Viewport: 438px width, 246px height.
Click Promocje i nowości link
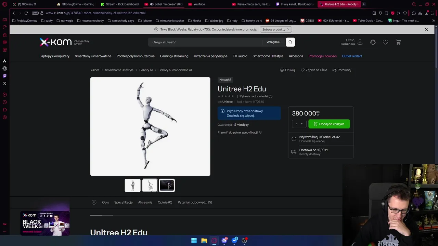[322, 56]
